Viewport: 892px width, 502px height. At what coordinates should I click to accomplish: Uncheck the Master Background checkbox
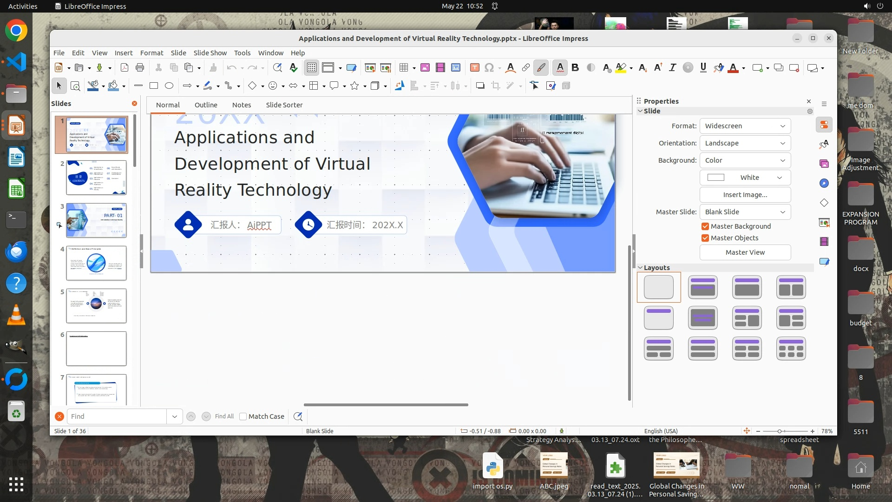[705, 226]
